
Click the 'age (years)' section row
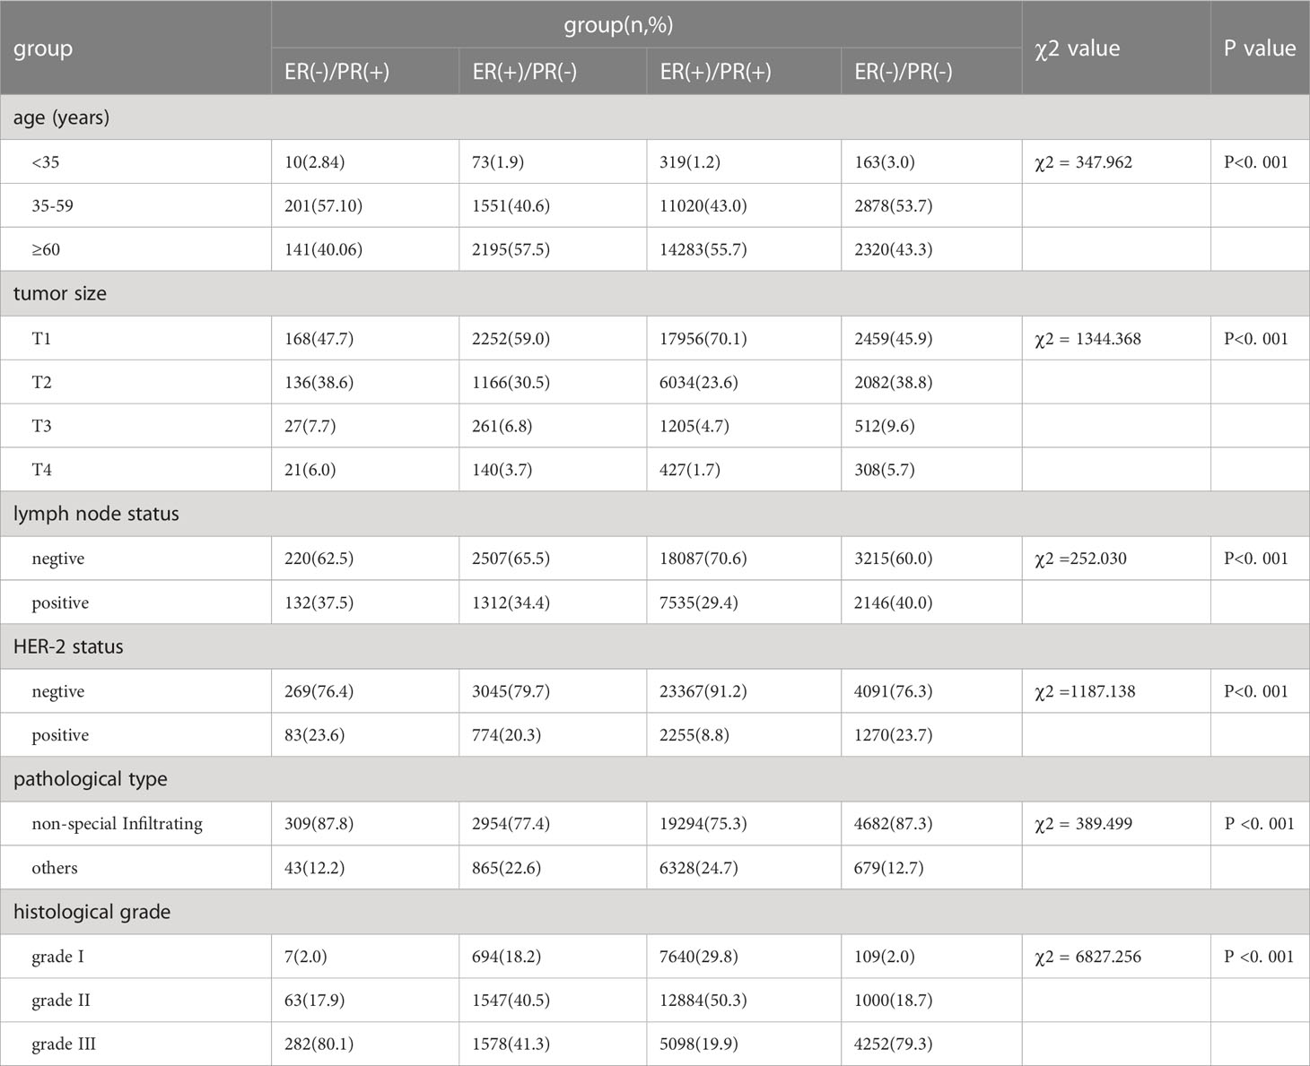(x=655, y=117)
